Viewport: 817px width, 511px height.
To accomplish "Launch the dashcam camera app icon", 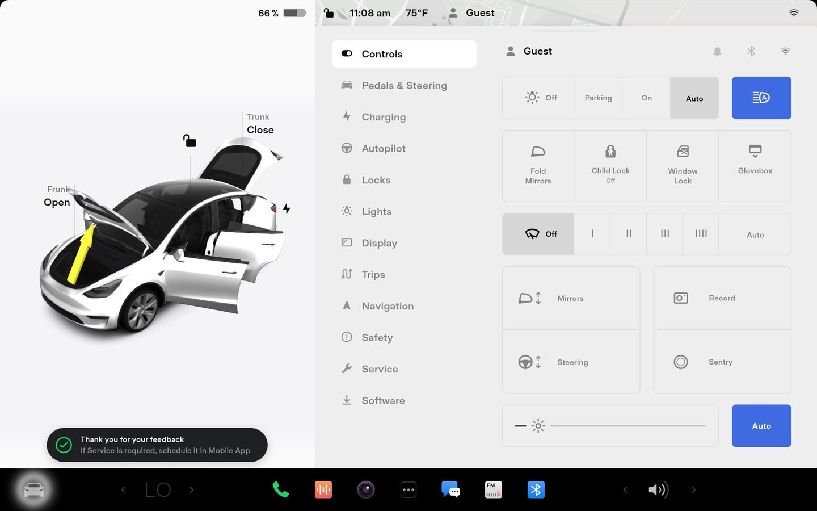I will (x=366, y=489).
